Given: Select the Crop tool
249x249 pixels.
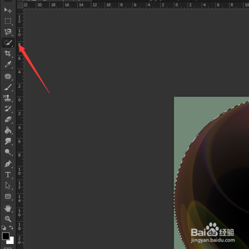Looking at the screenshot, I should tap(8, 53).
